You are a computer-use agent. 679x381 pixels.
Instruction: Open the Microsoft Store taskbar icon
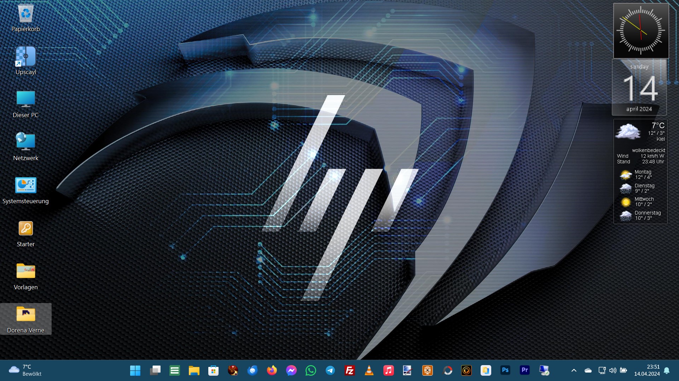click(213, 370)
